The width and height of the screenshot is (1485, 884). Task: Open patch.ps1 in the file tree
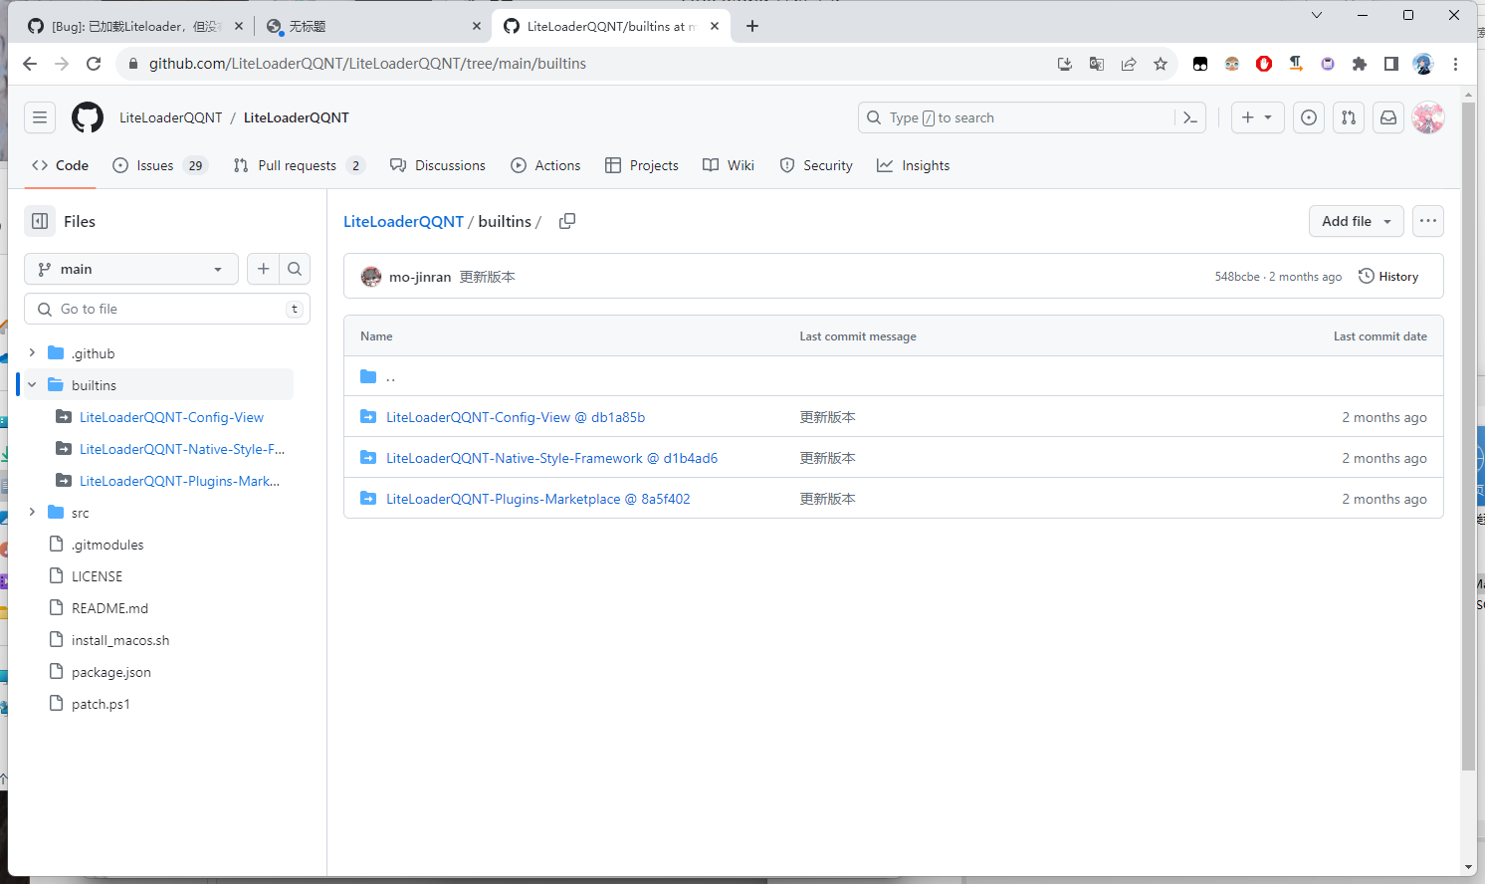(x=101, y=704)
